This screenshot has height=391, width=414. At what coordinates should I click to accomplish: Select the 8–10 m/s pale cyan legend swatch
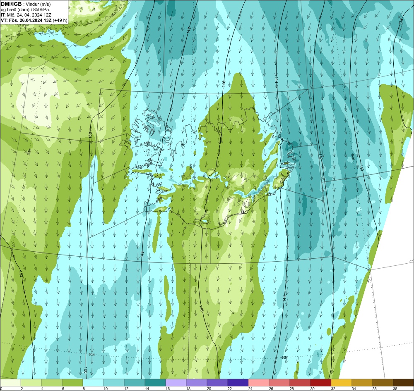pyautogui.click(x=93, y=383)
